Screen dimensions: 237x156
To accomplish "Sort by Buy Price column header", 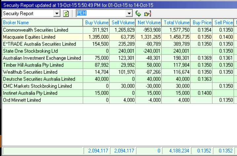I will pyautogui.click(x=202, y=22).
